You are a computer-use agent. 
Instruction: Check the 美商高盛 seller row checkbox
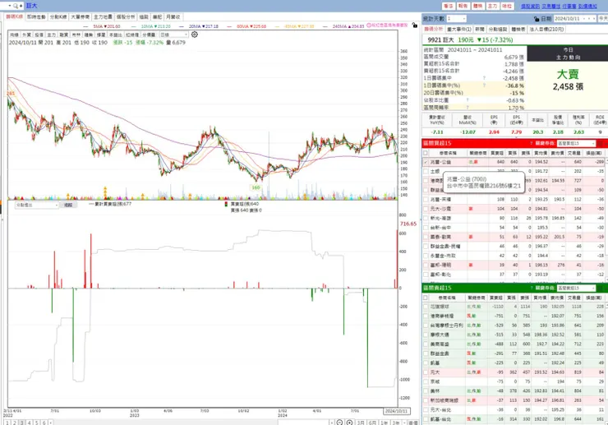click(426, 344)
